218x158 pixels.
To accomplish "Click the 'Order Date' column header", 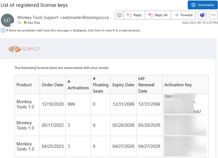I will (53, 85).
